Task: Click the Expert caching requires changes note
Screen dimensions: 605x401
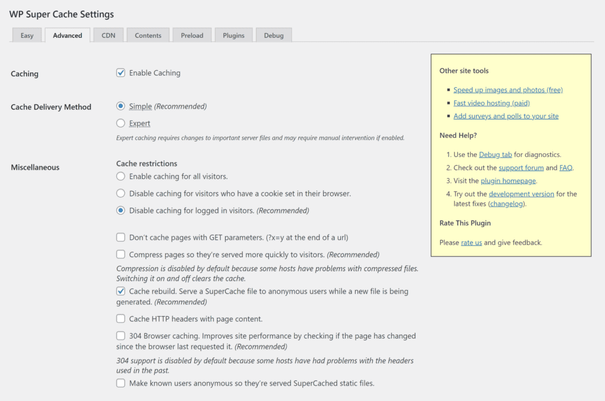Action: (x=261, y=137)
